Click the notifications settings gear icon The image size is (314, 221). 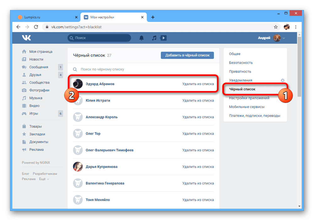pos(283,80)
